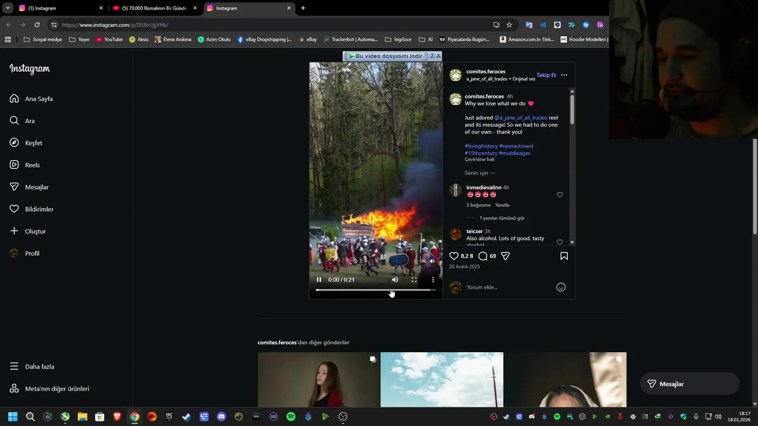Click Takip Et to follow
This screenshot has height=426, width=758.
(x=546, y=75)
